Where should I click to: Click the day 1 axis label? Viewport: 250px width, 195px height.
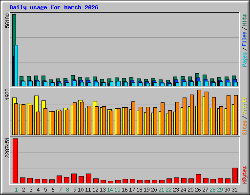click(16, 190)
